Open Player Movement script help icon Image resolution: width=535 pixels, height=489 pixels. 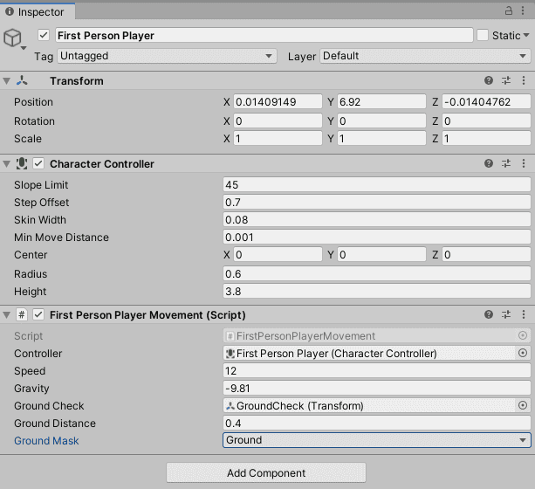point(490,314)
